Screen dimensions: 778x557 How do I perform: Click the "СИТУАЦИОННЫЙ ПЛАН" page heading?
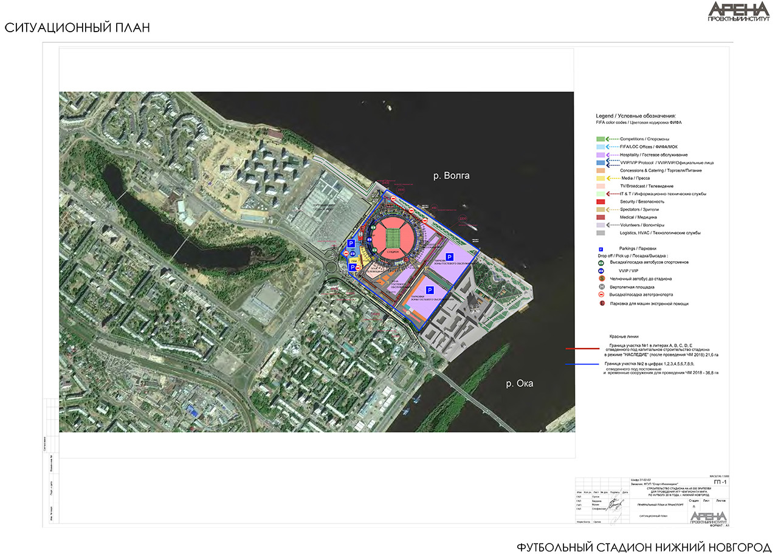coord(77,28)
